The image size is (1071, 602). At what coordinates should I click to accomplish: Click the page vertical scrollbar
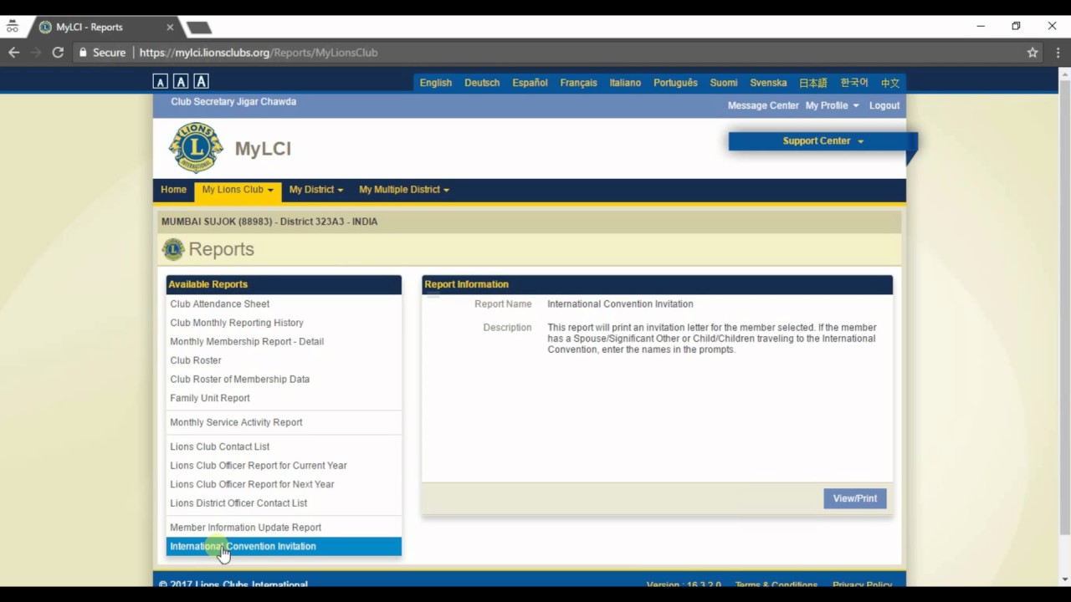point(1064,307)
